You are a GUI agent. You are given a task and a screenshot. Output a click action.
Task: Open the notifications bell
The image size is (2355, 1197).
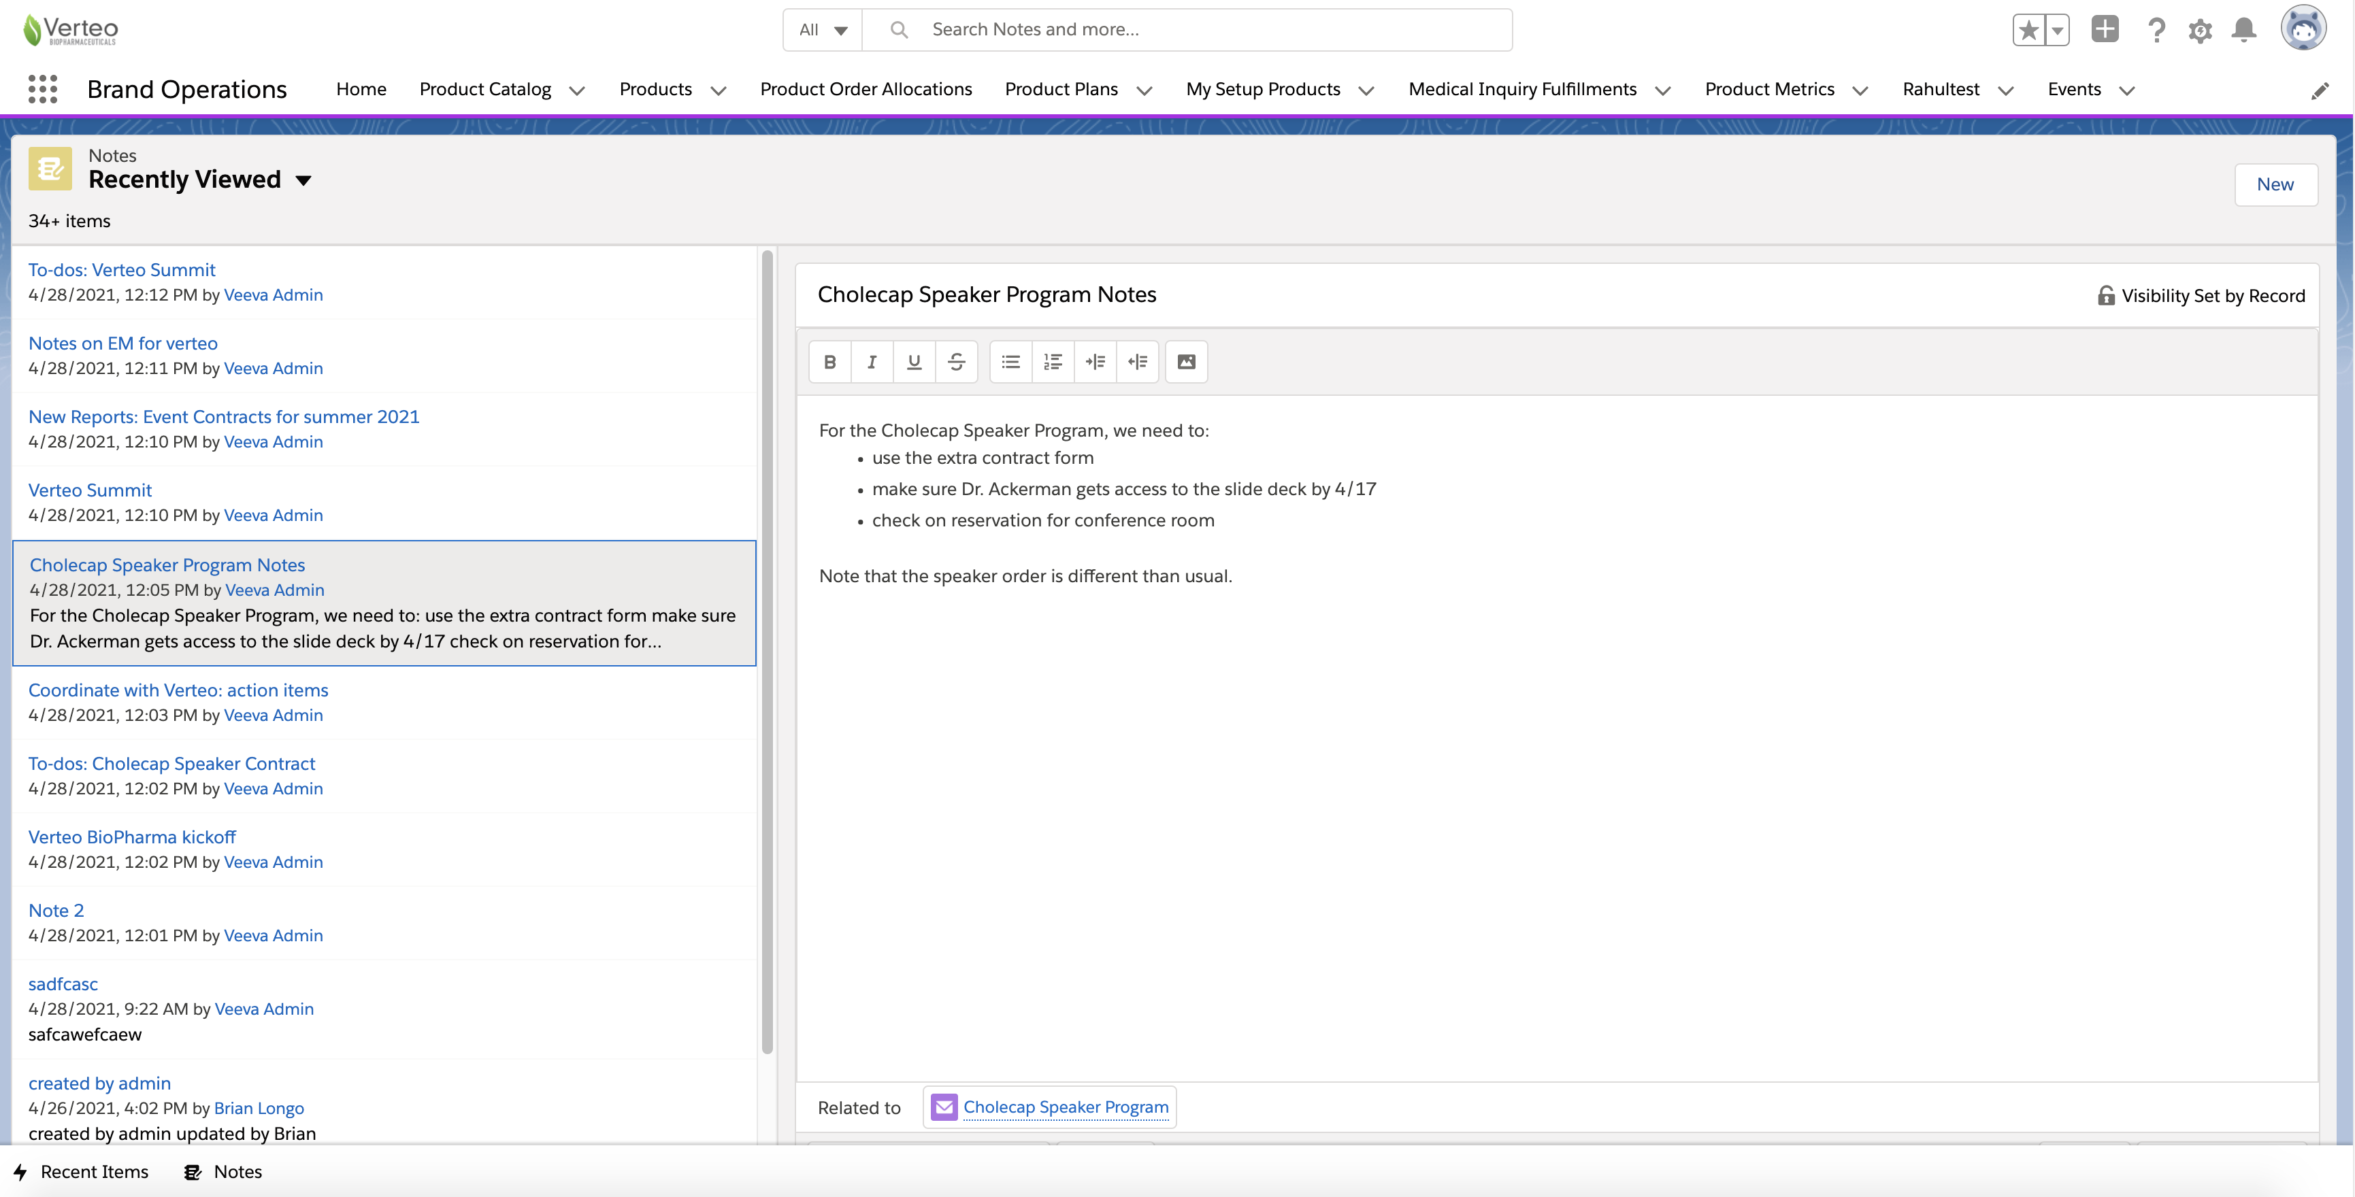(x=2243, y=30)
